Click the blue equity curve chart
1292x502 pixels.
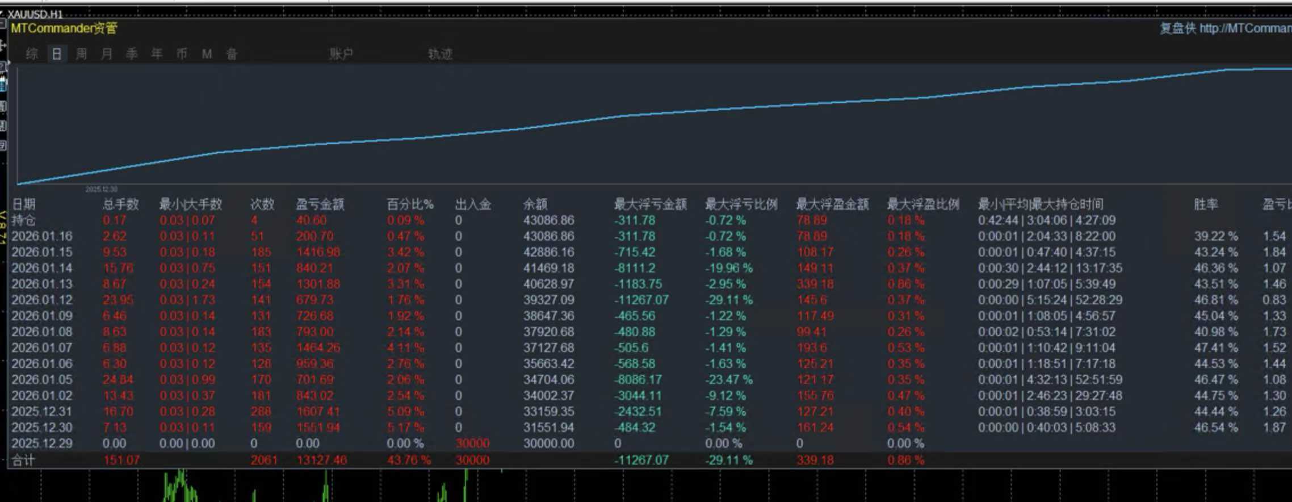[x=655, y=125]
